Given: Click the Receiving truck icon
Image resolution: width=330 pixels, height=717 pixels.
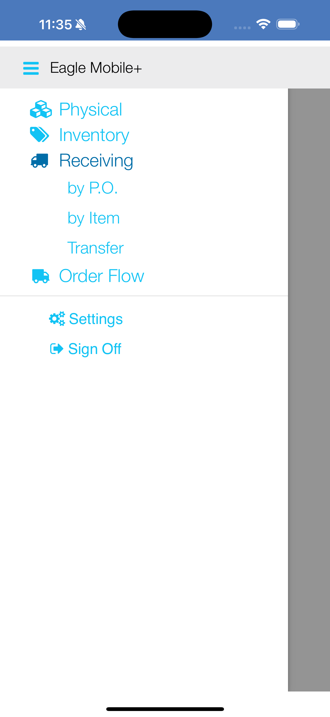Looking at the screenshot, I should click(x=39, y=160).
